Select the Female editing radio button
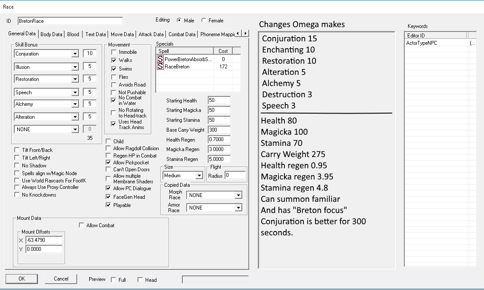Image resolution: width=484 pixels, height=290 pixels. 204,20
